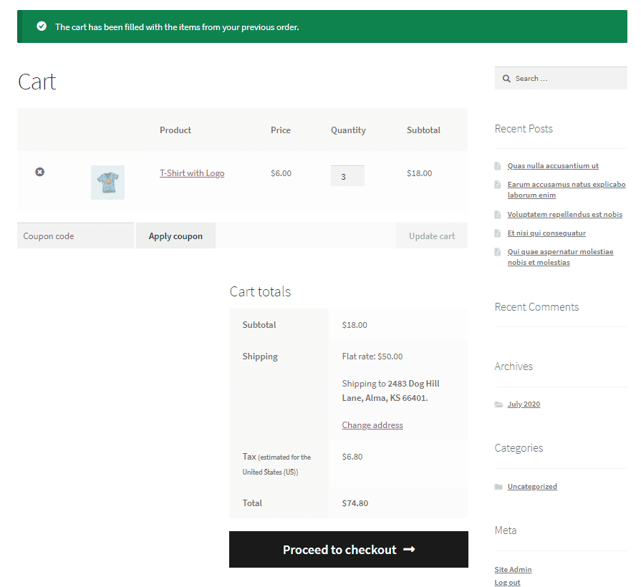Click the Log out link
The height and width of the screenshot is (587, 641).
tap(507, 583)
